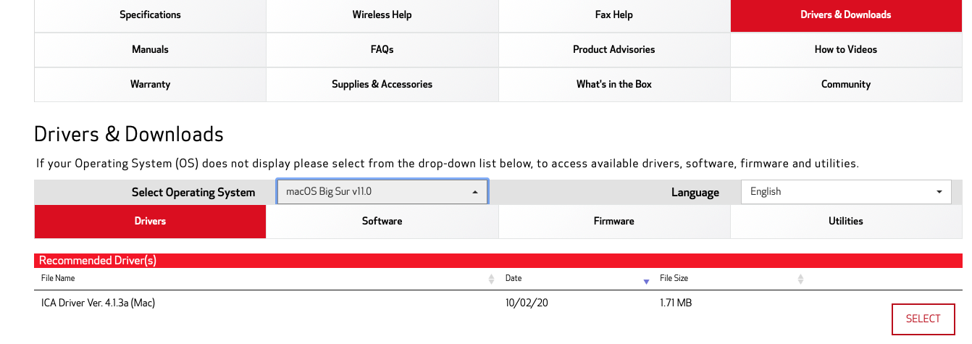Expand the Language dropdown set to English
Image resolution: width=972 pixels, height=344 pixels.
point(845,192)
